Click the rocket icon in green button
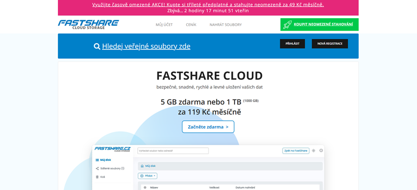417x190 pixels. [x=287, y=24]
